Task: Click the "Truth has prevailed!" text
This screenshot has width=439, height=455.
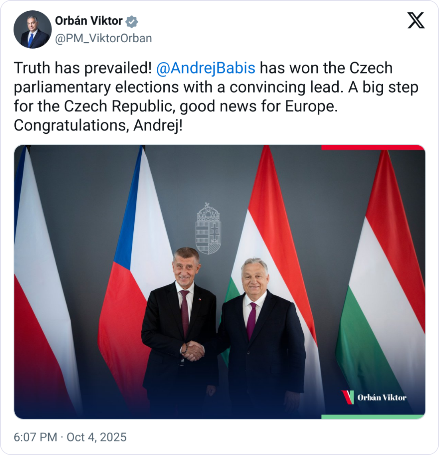Action: coord(82,68)
